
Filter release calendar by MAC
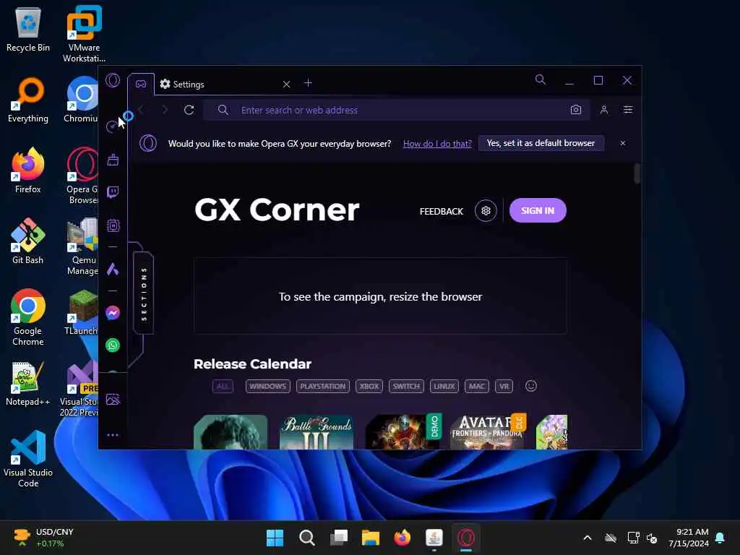tap(477, 386)
